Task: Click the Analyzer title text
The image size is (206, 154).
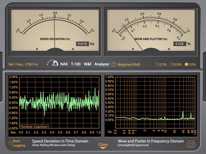Action: coord(102,64)
